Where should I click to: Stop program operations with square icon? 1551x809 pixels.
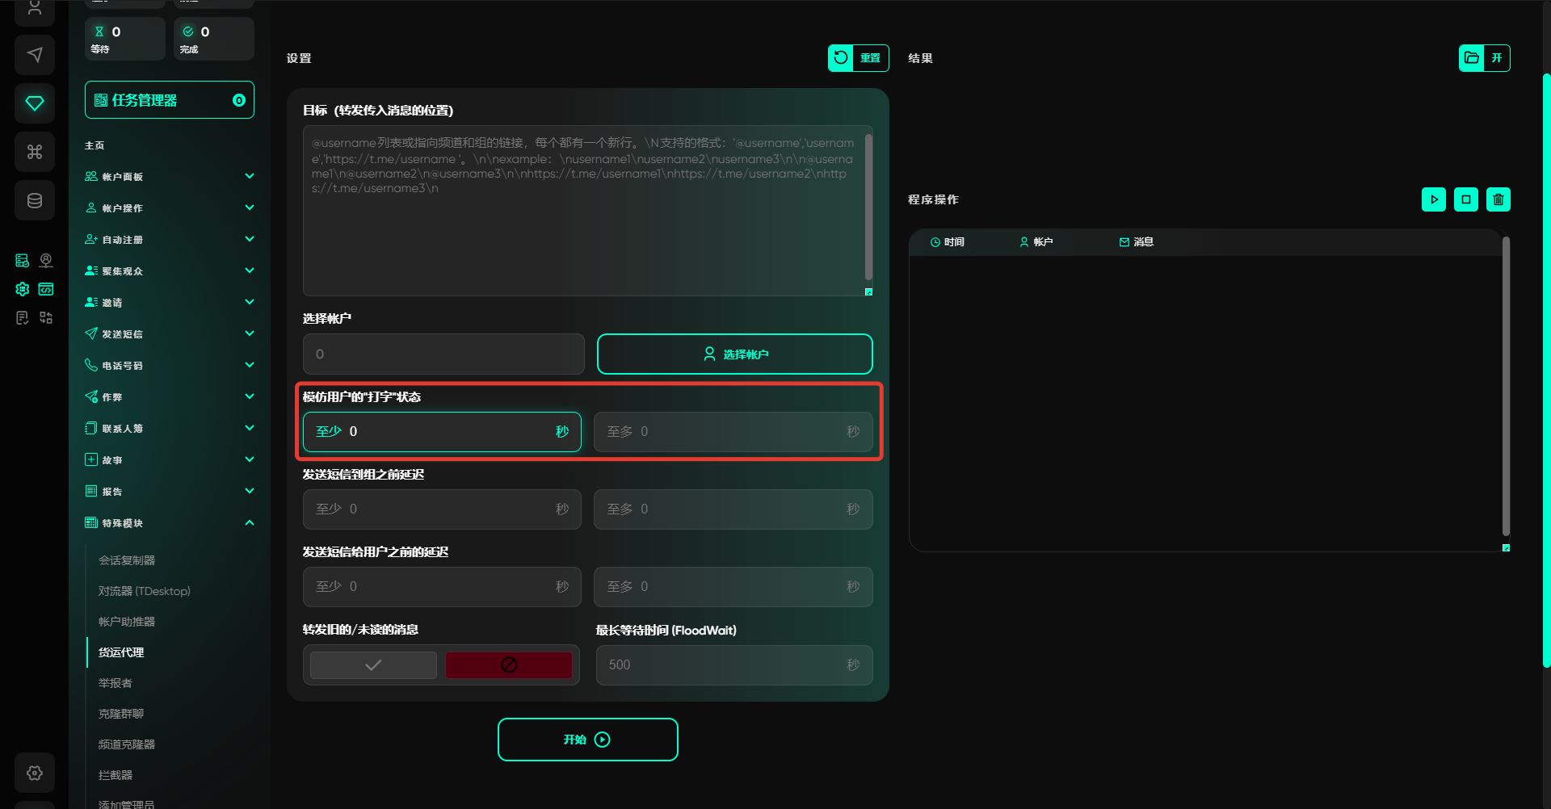[x=1466, y=199]
